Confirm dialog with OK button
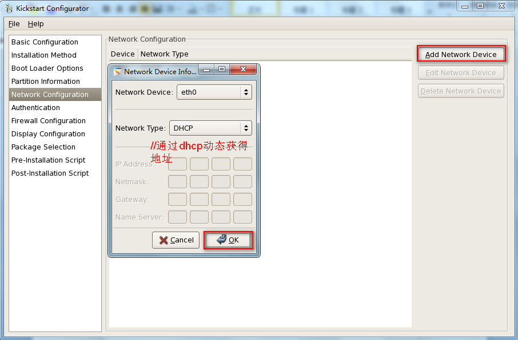The width and height of the screenshot is (518, 340). tap(228, 240)
